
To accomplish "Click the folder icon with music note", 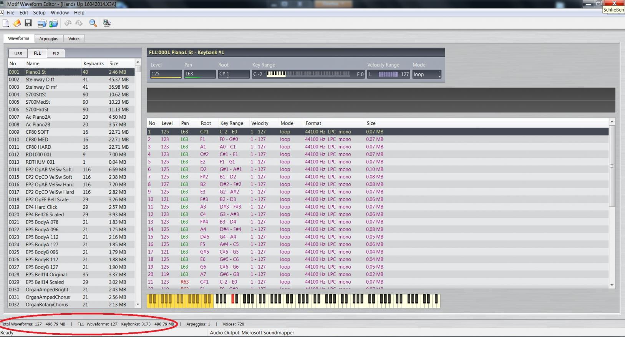I will click(x=53, y=23).
